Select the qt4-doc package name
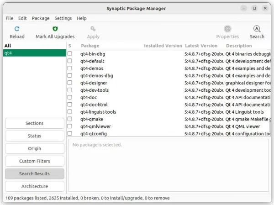The image size is (274, 205). (89, 97)
